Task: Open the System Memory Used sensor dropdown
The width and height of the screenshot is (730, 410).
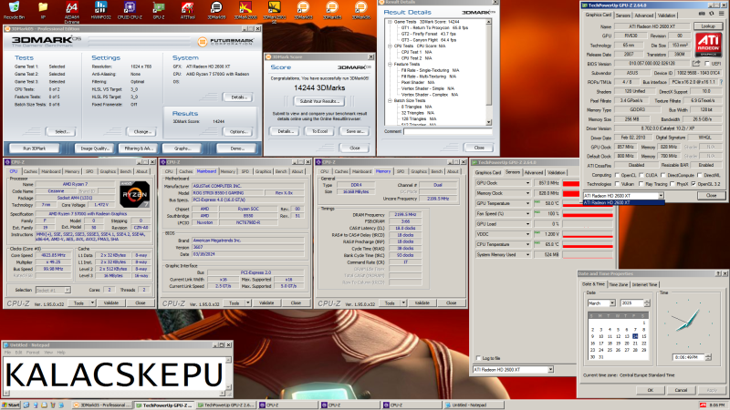Action: (527, 255)
